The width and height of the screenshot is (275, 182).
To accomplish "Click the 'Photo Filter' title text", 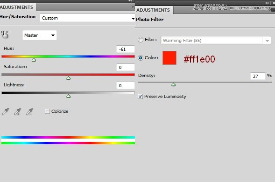I will tap(150, 19).
